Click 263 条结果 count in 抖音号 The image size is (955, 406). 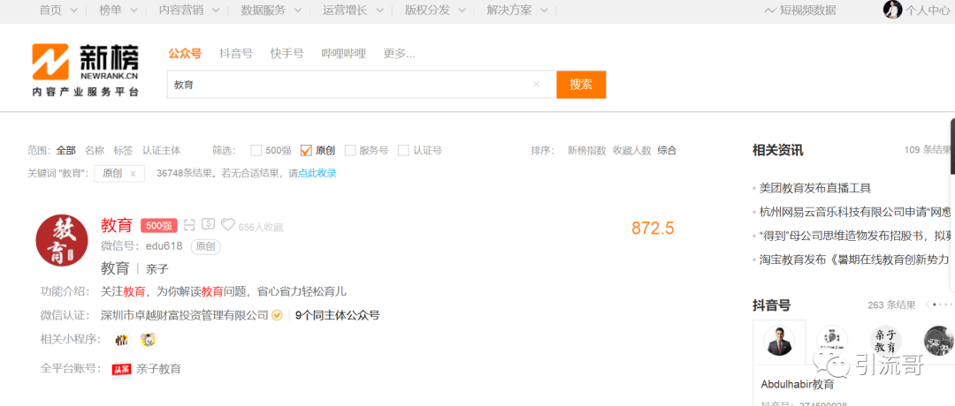coord(891,304)
